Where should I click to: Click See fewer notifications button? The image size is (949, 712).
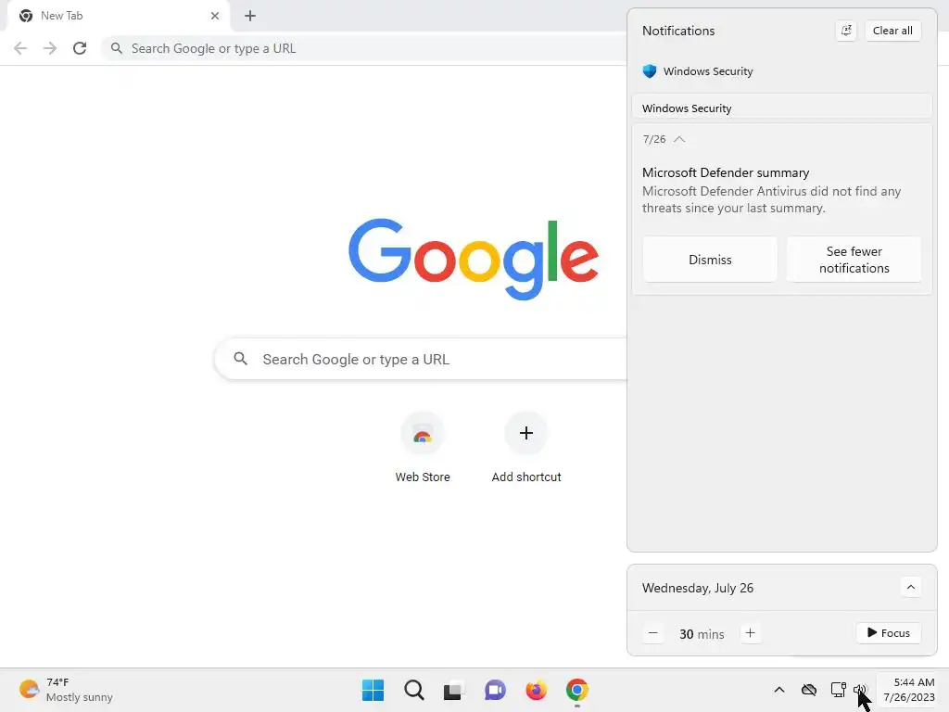click(x=854, y=260)
